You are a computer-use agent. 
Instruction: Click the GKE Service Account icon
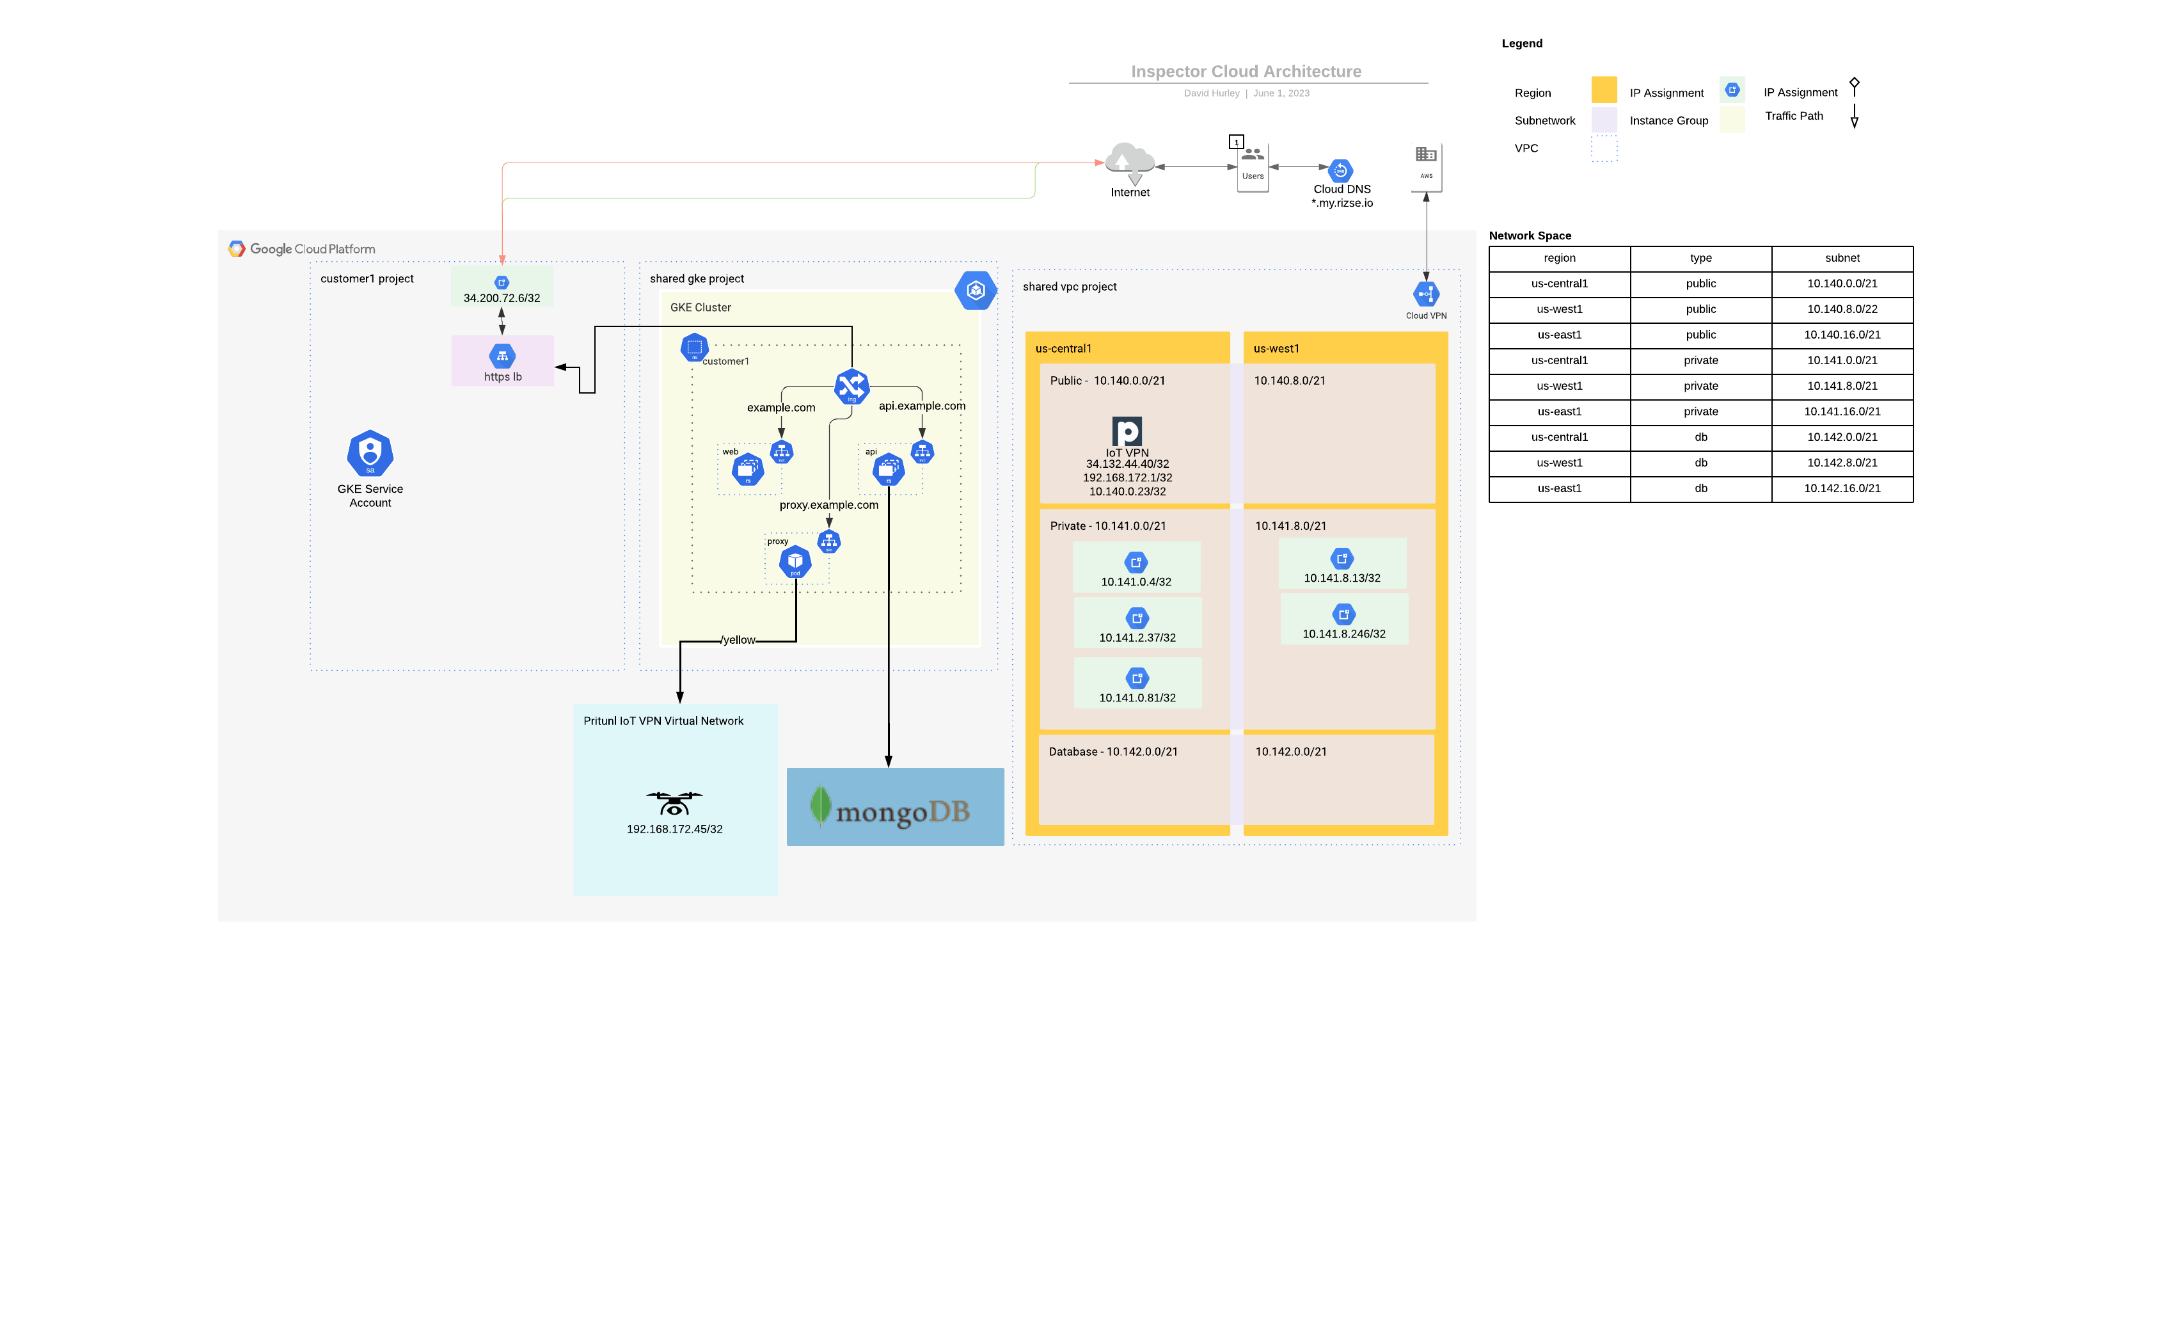coord(369,452)
